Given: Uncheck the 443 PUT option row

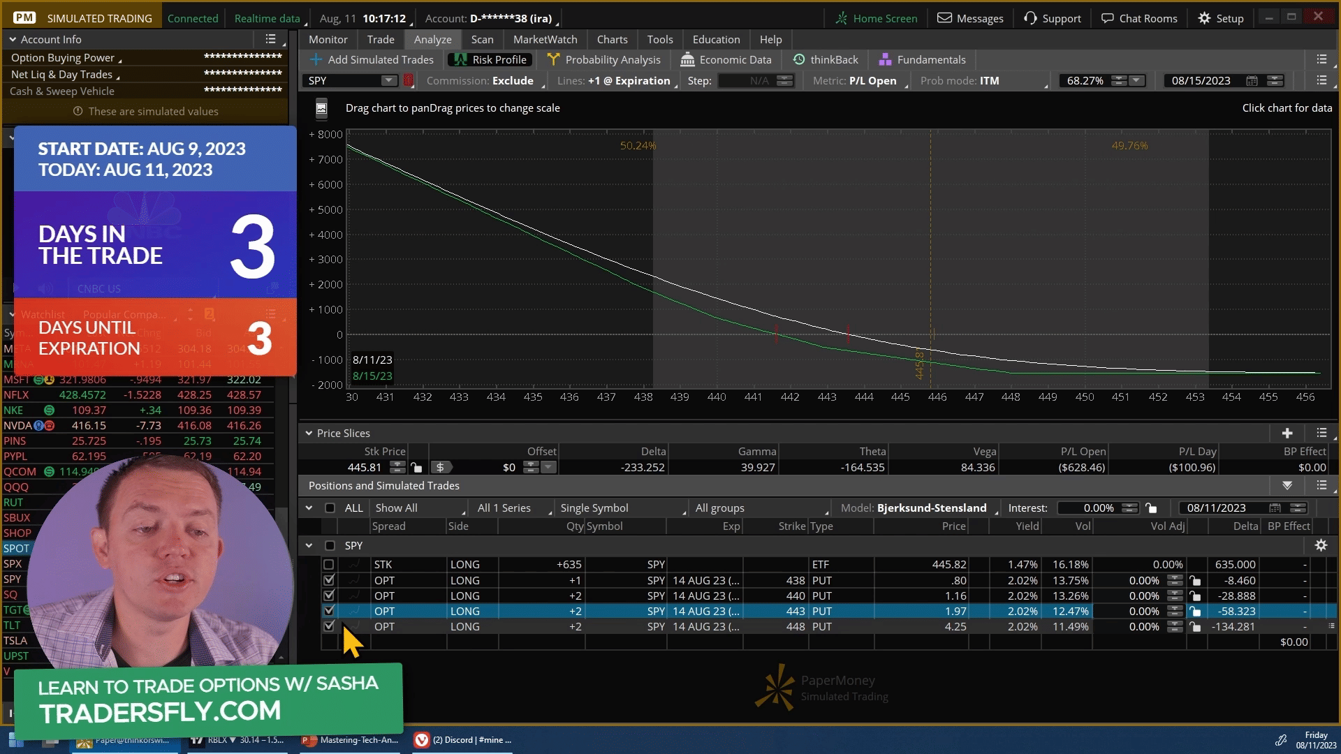Looking at the screenshot, I should tap(329, 611).
